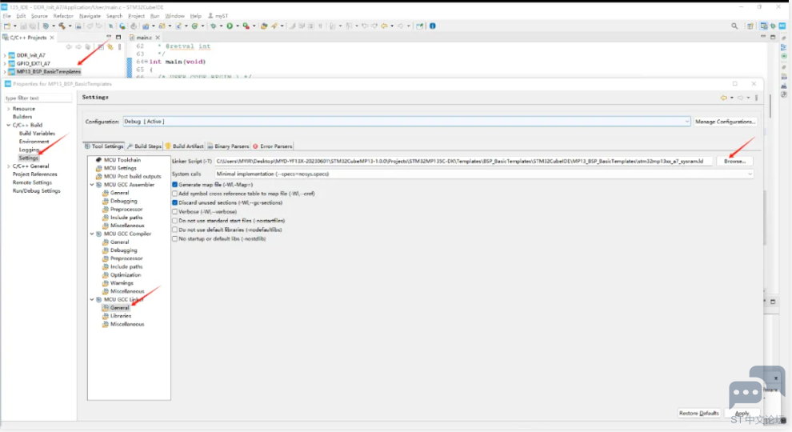Select Libraries under MCU GCC Linker

121,316
